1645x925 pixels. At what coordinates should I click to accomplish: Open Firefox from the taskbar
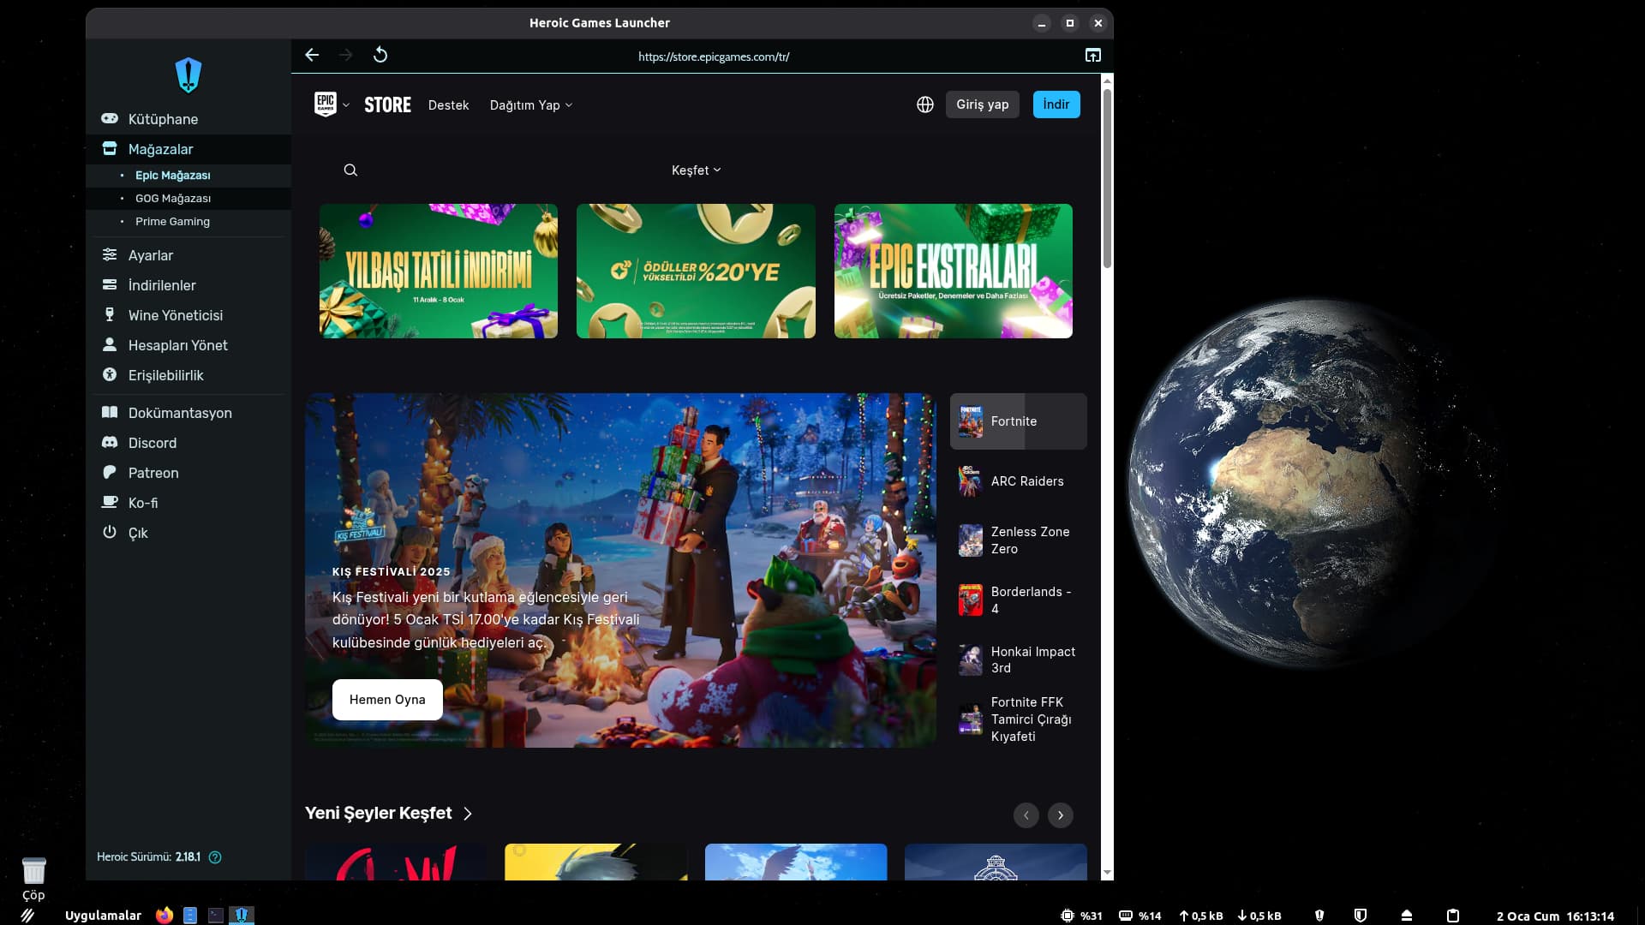(x=164, y=916)
